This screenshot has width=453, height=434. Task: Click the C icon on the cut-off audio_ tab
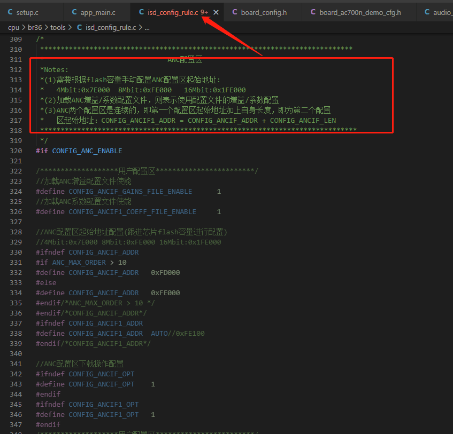click(x=427, y=12)
